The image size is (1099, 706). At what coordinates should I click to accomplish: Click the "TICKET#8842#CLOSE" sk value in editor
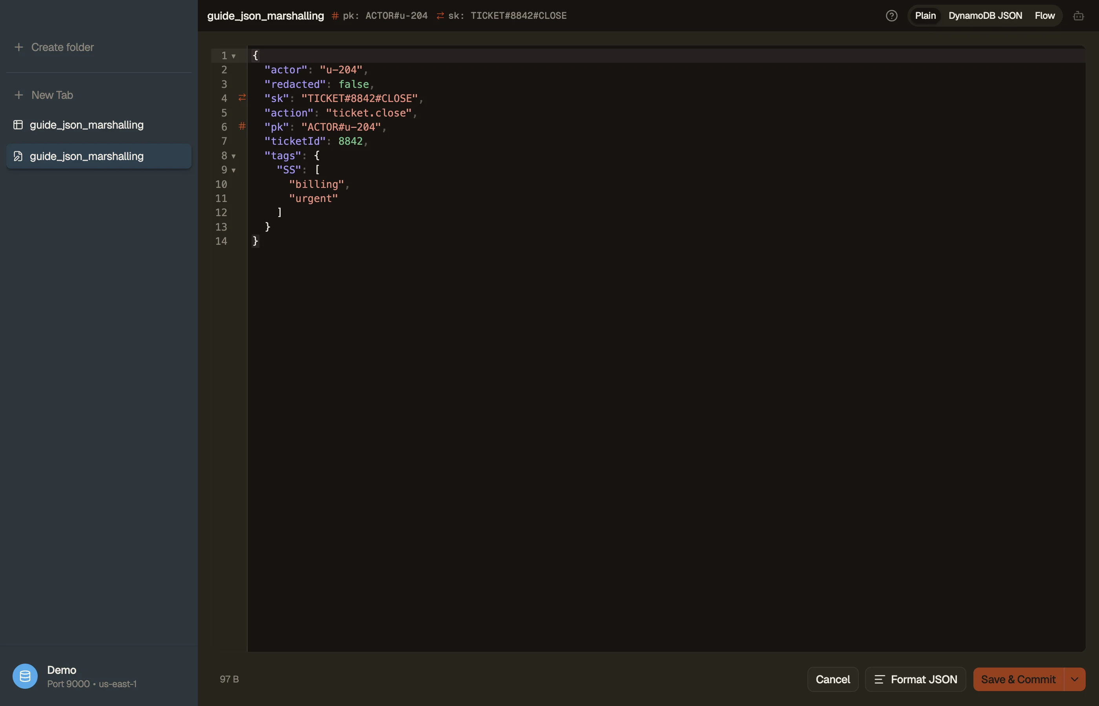click(x=359, y=98)
